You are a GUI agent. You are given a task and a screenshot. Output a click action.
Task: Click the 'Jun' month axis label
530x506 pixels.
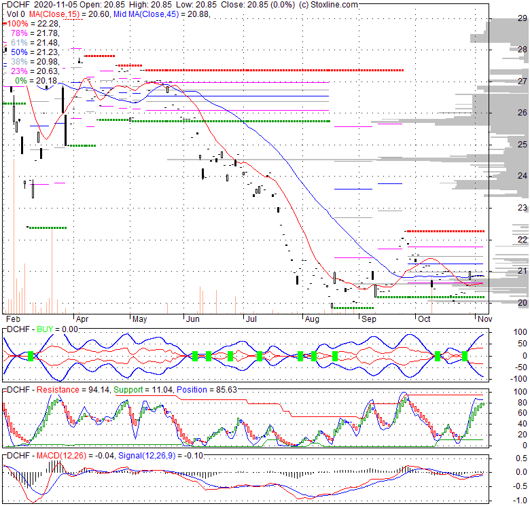(x=193, y=319)
